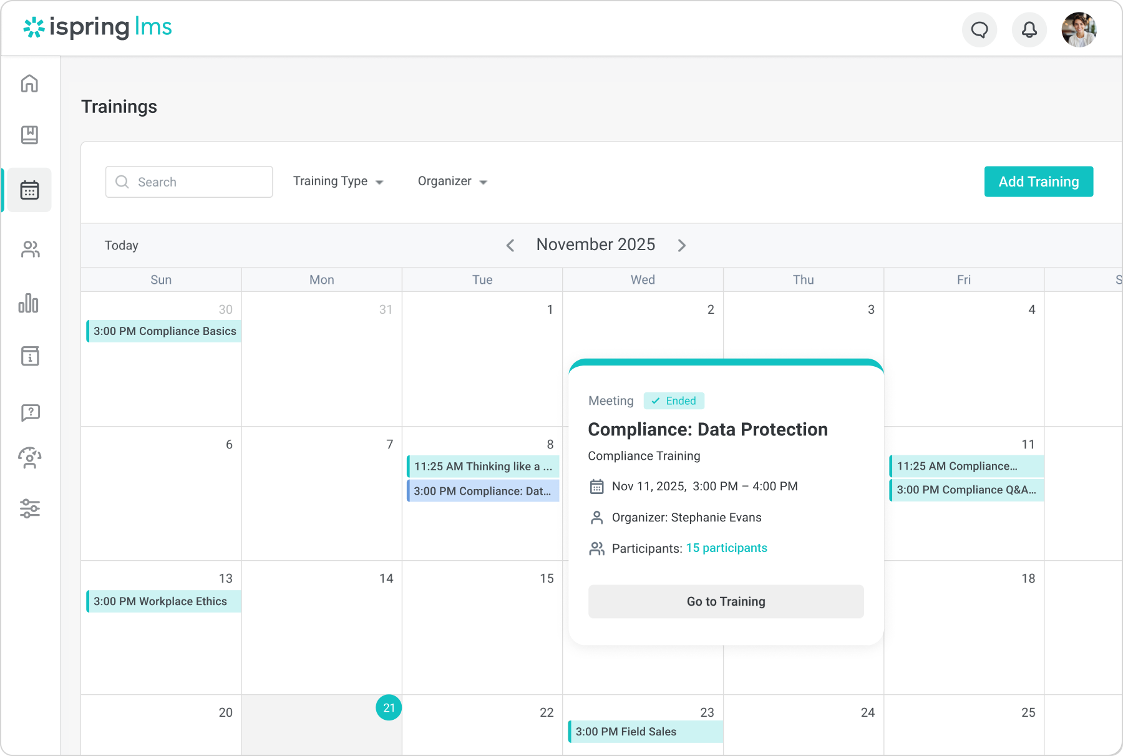Image resolution: width=1123 pixels, height=756 pixels.
Task: Select the Calendar trainings icon
Action: 29,190
